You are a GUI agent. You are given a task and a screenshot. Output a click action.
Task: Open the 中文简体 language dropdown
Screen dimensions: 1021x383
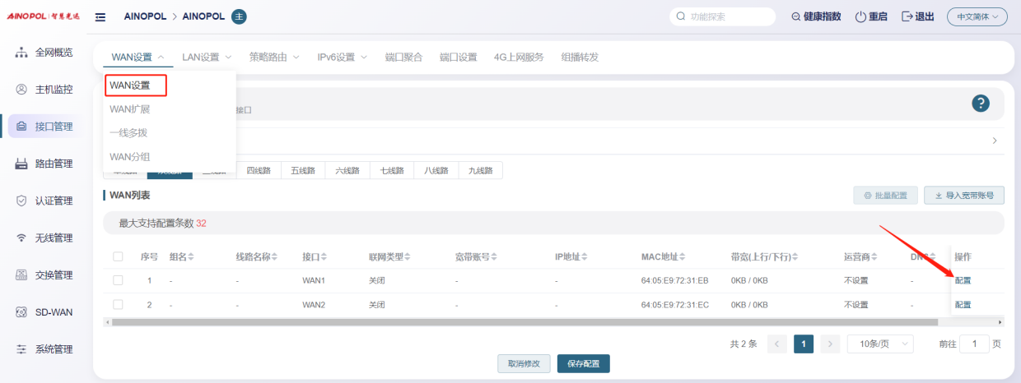click(x=977, y=17)
